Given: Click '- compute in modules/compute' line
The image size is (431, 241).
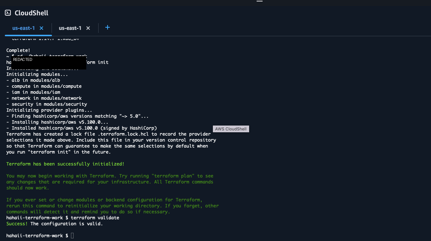Looking at the screenshot, I should pos(44,86).
